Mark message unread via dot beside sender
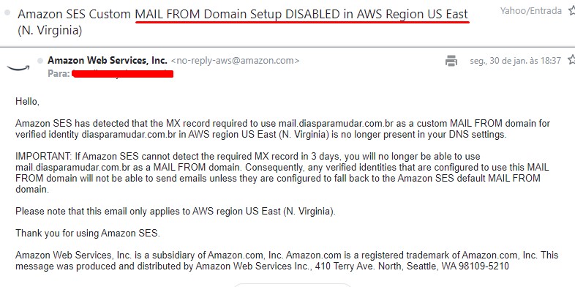 pyautogui.click(x=40, y=61)
